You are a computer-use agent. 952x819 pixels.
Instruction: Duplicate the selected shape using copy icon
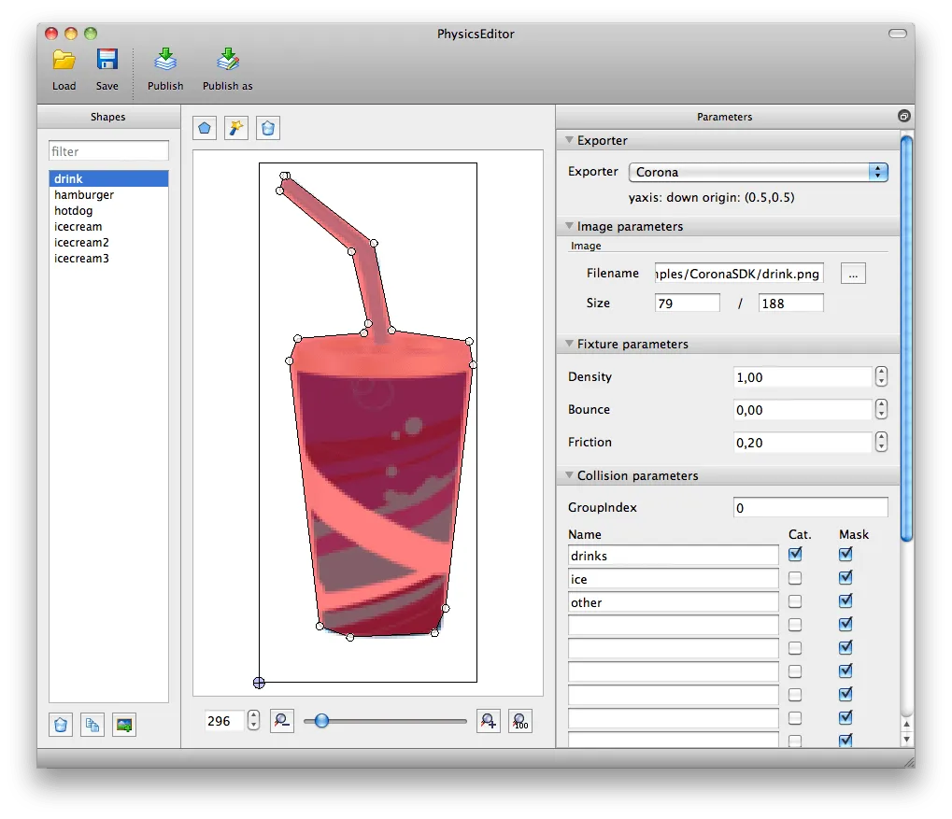(92, 725)
